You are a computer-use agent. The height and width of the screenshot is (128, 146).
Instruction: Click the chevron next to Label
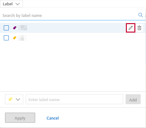pyautogui.click(x=18, y=4)
